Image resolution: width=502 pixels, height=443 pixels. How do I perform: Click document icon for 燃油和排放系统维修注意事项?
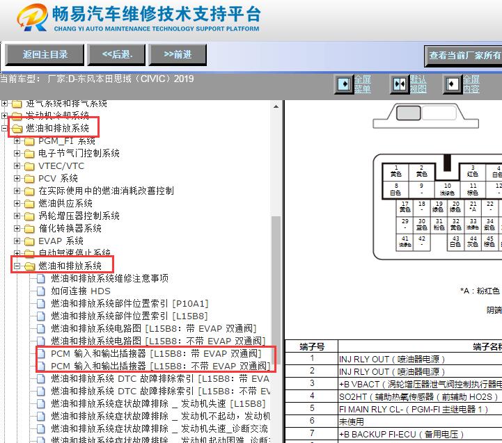coord(41,279)
